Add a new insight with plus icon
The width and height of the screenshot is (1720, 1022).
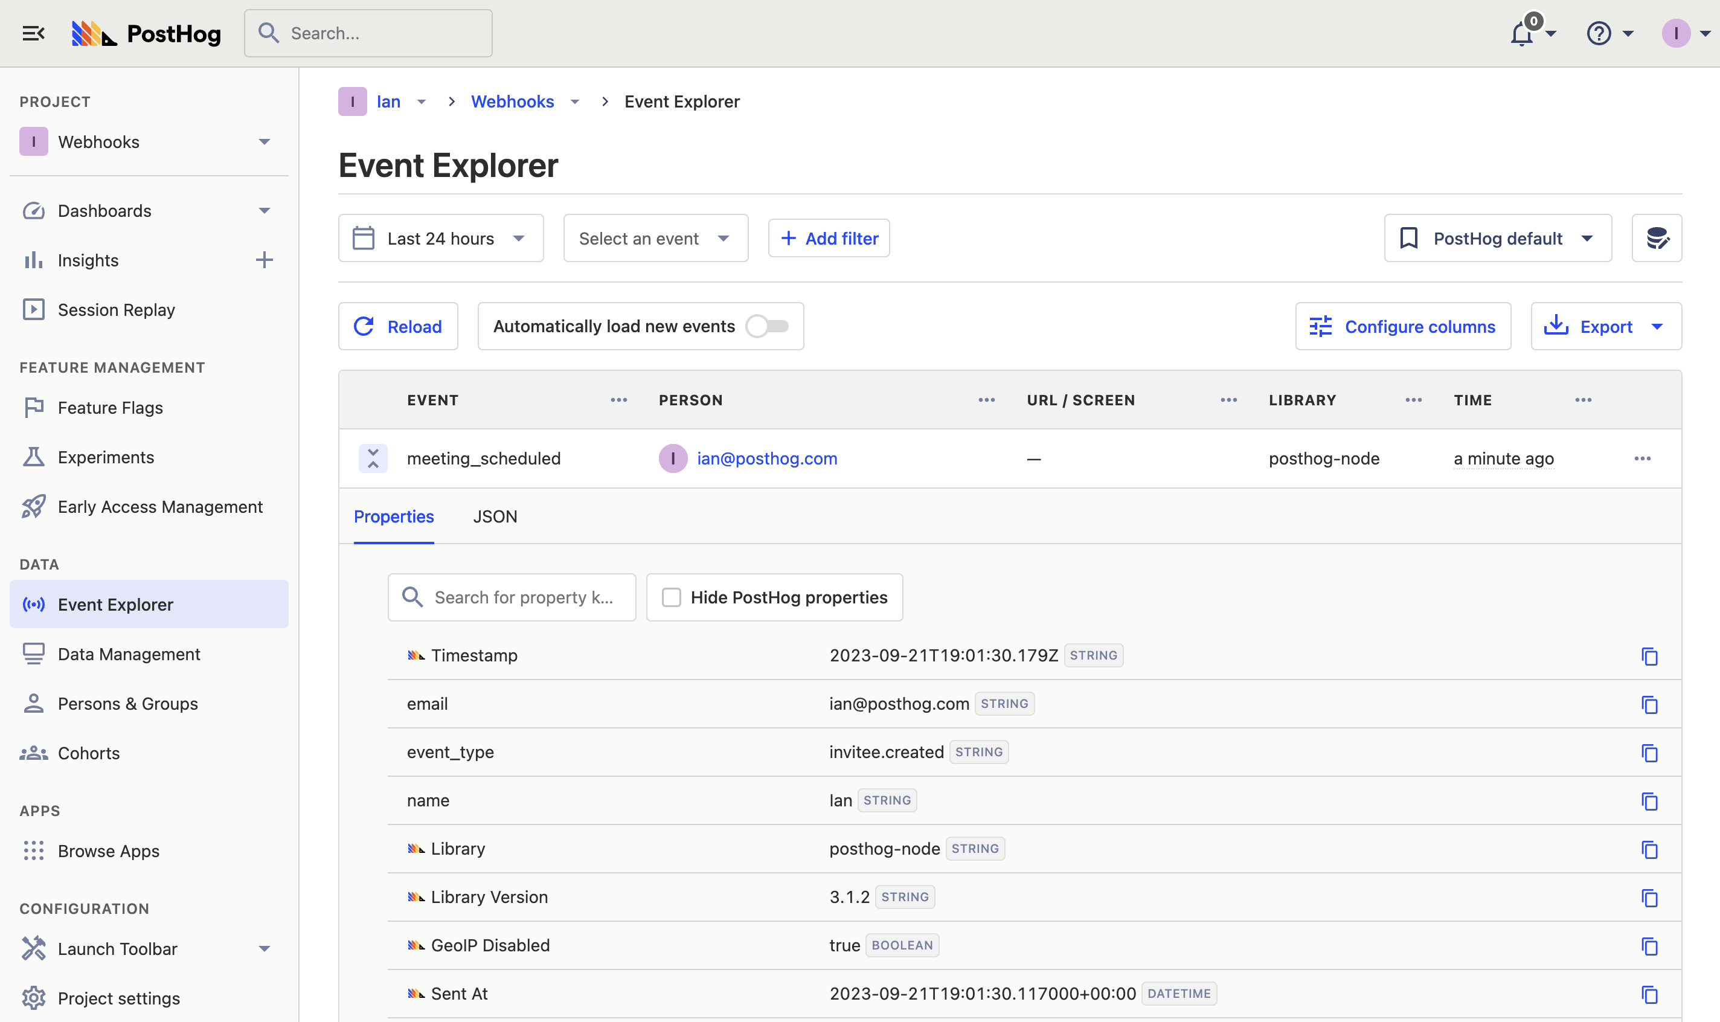pos(265,260)
